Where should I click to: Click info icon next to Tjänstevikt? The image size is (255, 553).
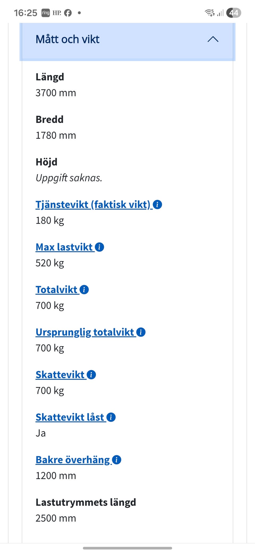tap(158, 204)
